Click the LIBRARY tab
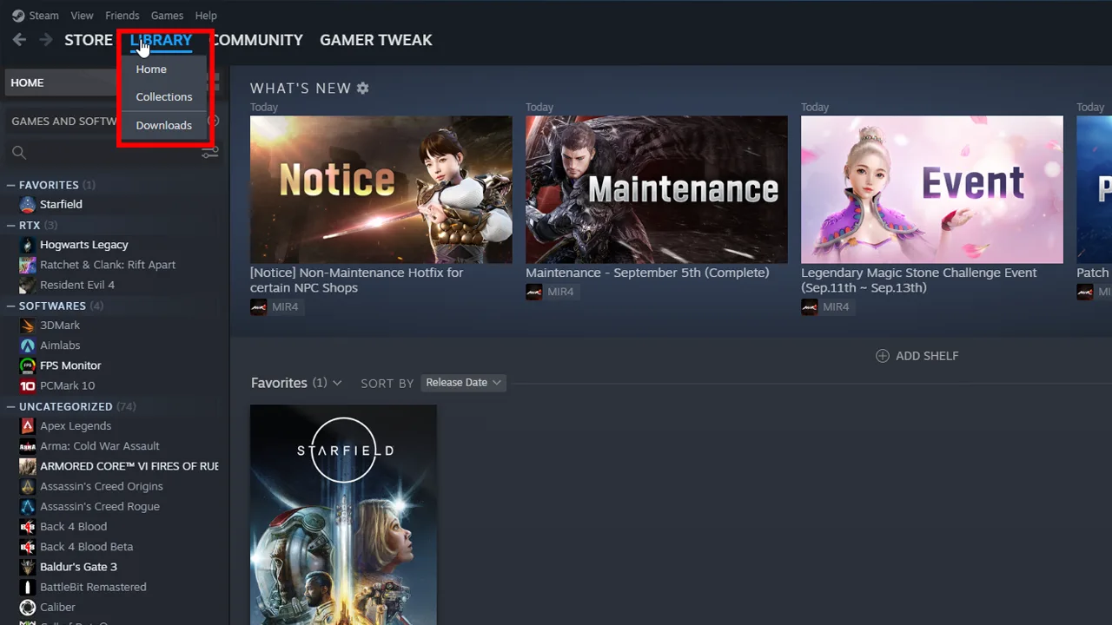The image size is (1112, 625). tap(161, 40)
